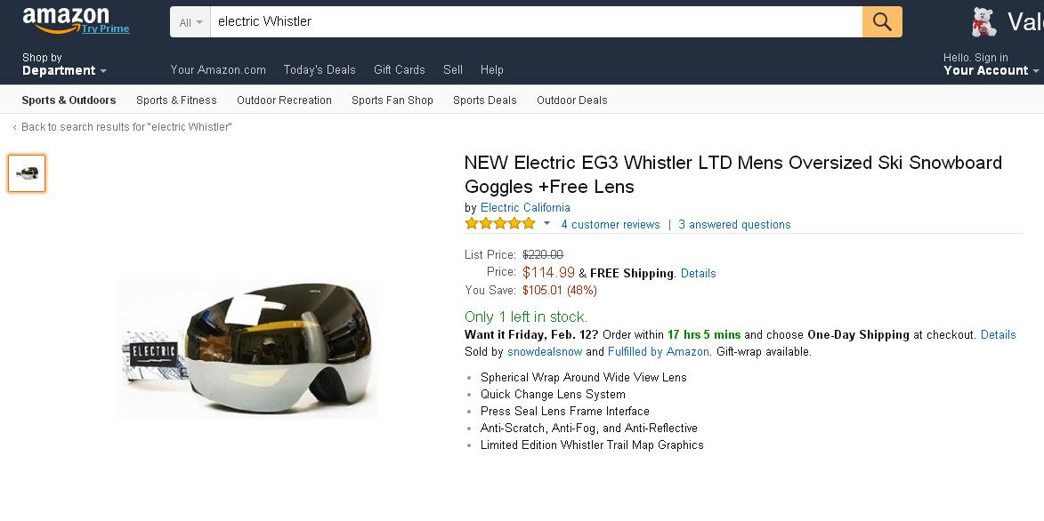The height and width of the screenshot is (521, 1044).
Task: Click the main goggles product image
Action: [x=247, y=349]
